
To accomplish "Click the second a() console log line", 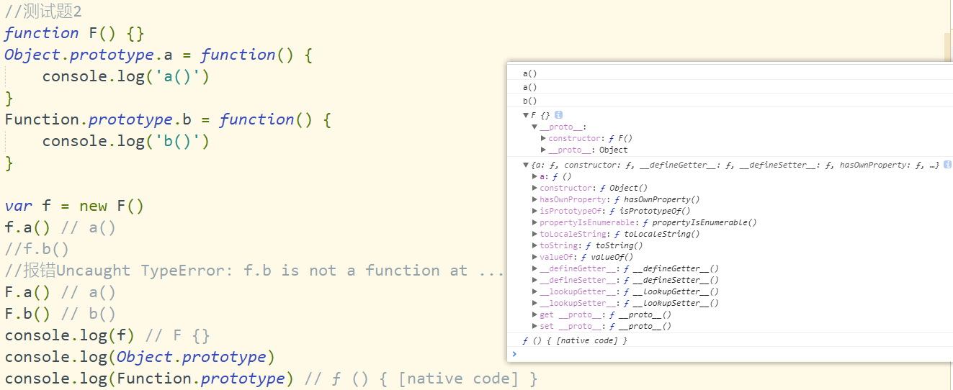I will pos(530,87).
